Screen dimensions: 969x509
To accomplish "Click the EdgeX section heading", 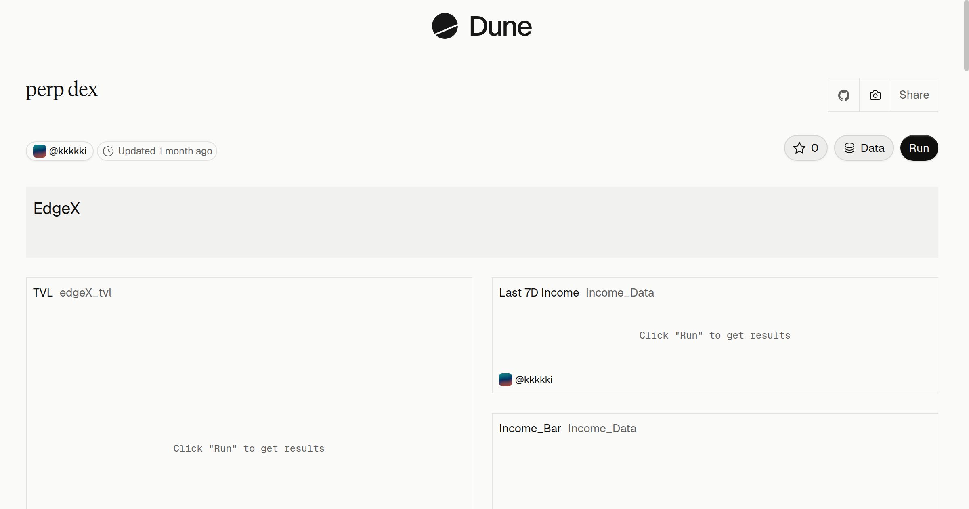I will (57, 208).
